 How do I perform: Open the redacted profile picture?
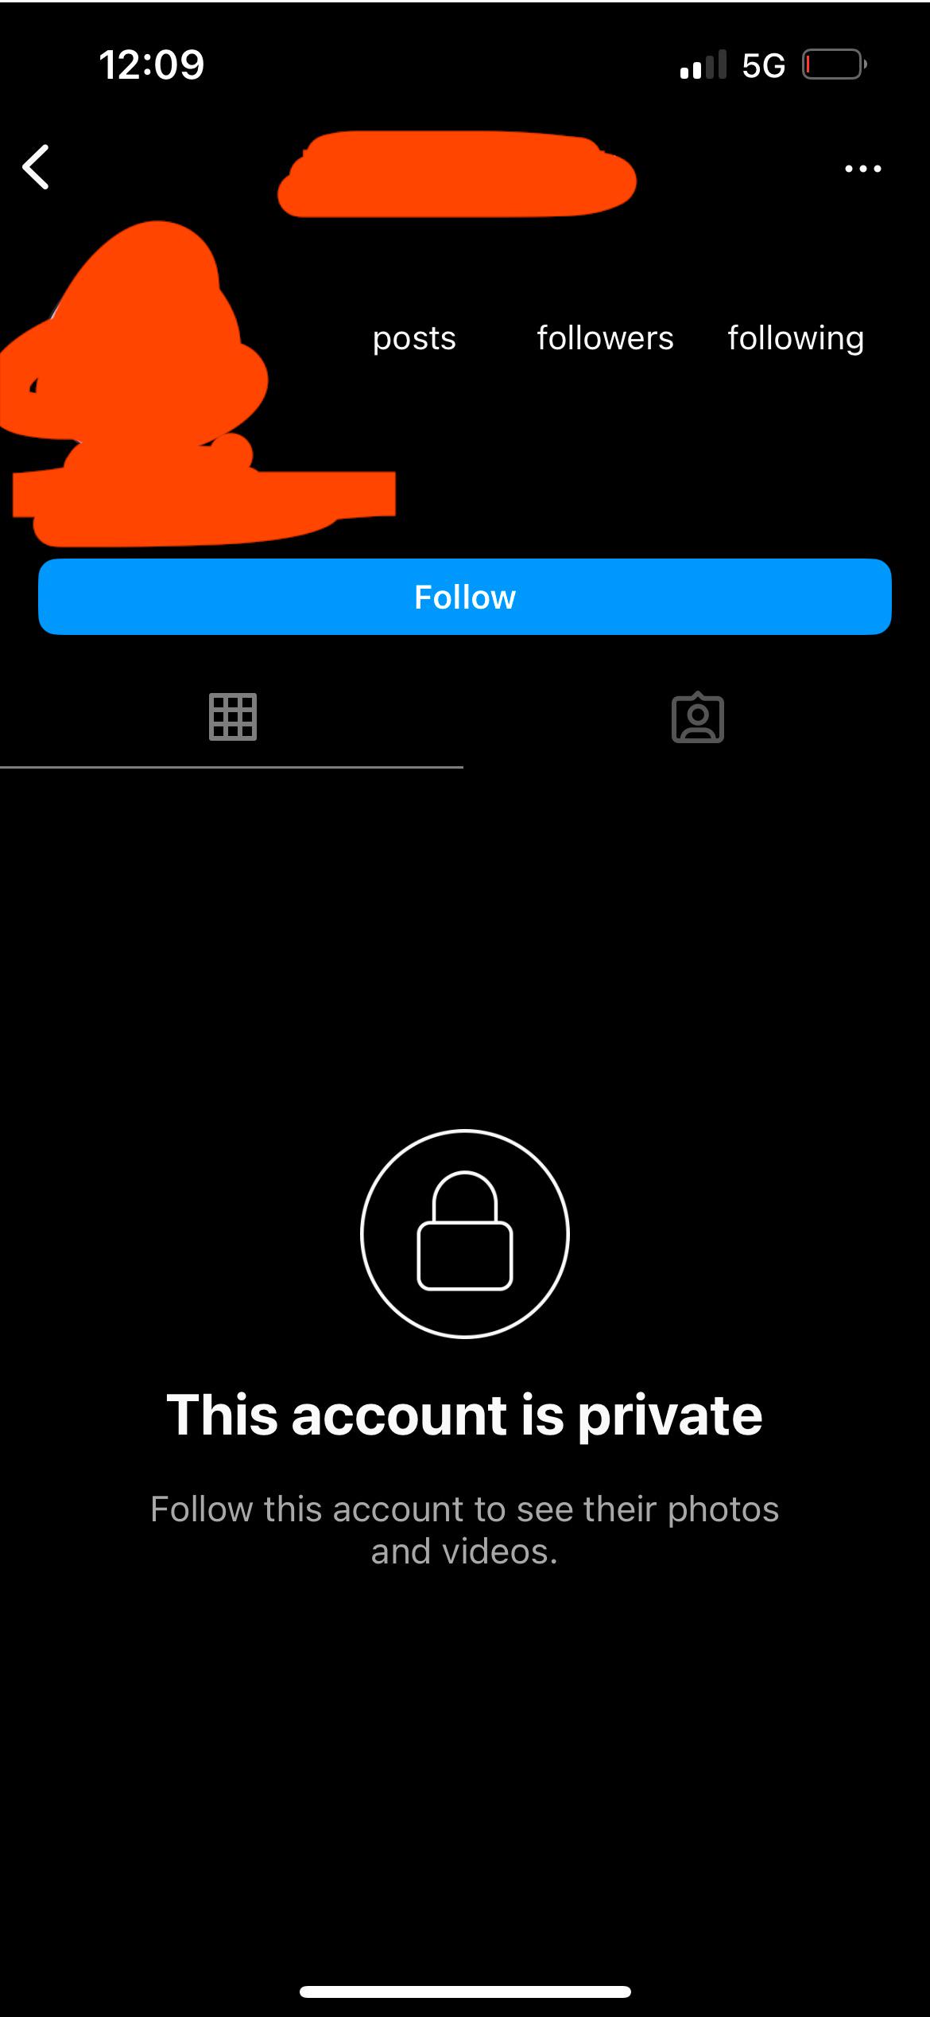click(135, 330)
